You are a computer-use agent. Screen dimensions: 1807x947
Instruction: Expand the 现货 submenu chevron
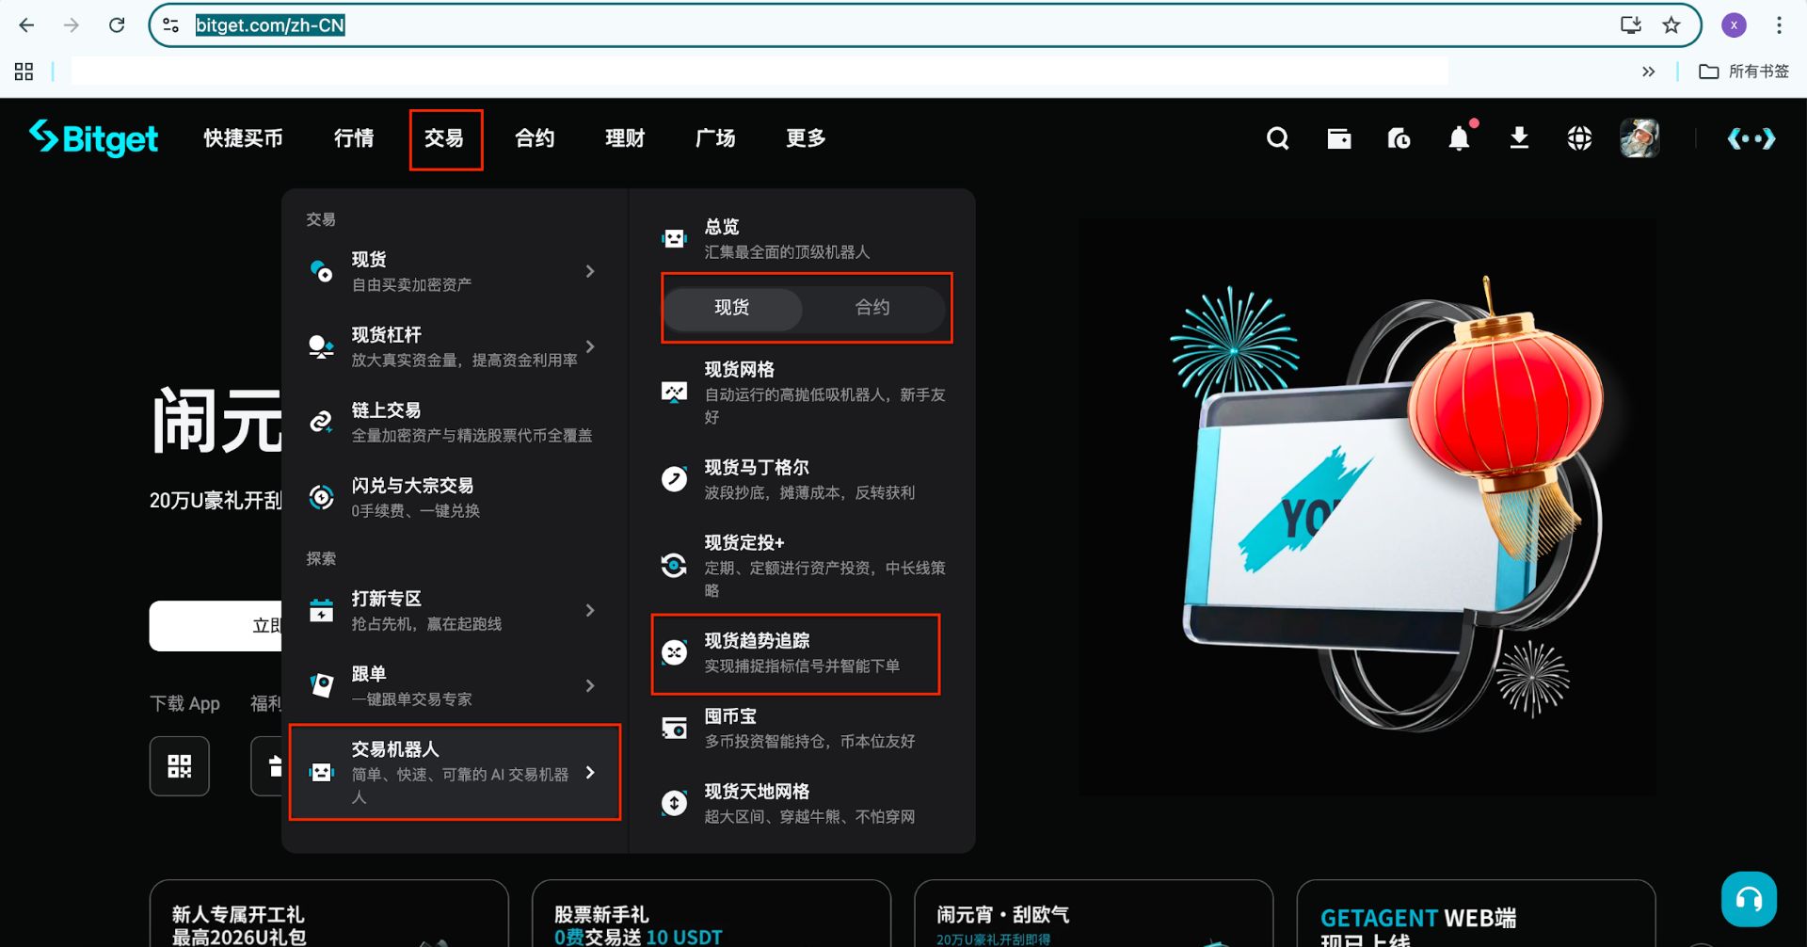click(x=590, y=271)
